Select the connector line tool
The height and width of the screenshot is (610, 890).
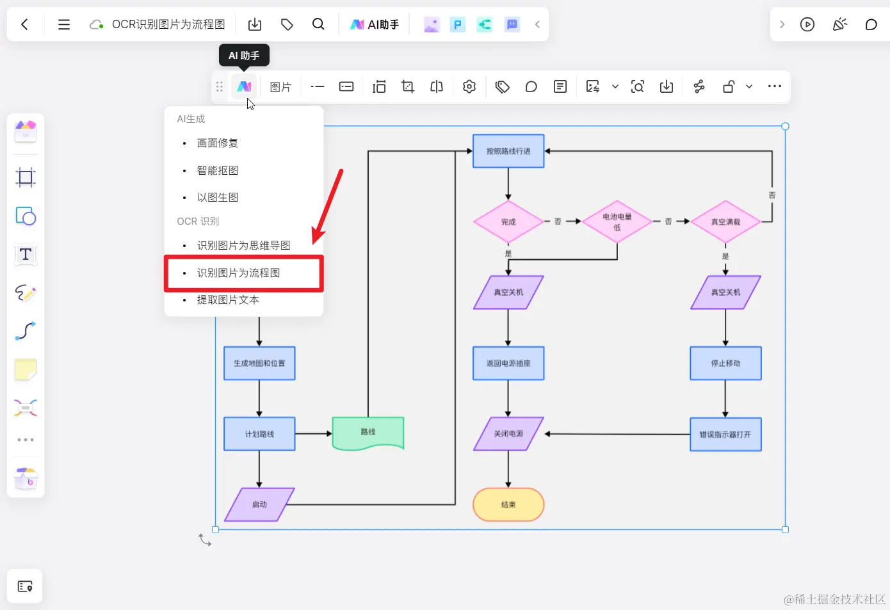[x=25, y=331]
